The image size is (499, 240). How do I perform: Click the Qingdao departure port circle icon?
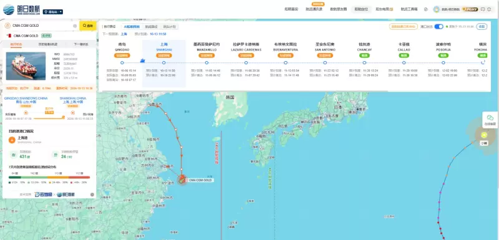point(26,113)
